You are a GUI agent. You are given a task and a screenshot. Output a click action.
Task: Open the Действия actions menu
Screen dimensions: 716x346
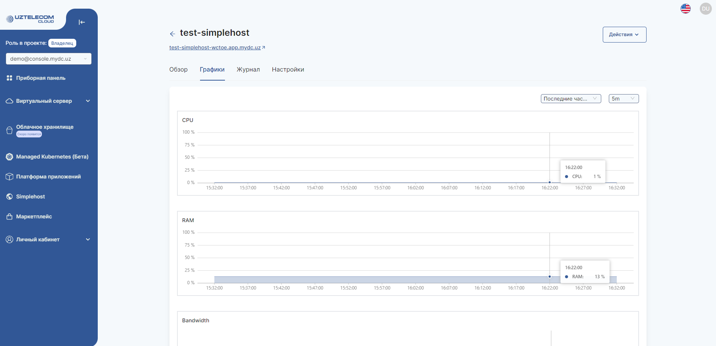pos(624,34)
